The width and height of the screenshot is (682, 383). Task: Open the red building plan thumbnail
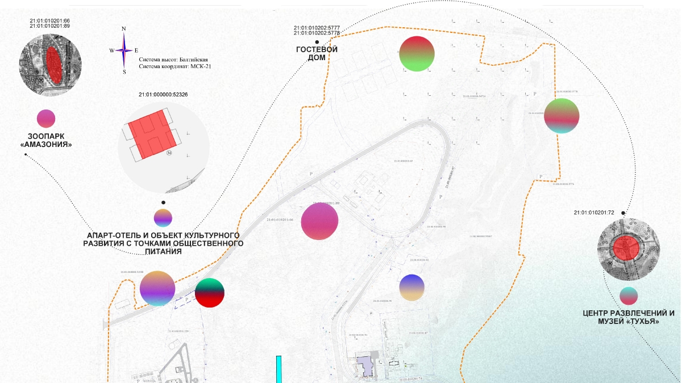point(163,148)
